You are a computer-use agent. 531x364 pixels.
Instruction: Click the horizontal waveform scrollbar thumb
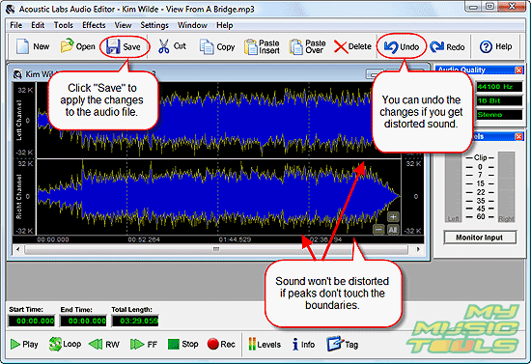pos(216,249)
